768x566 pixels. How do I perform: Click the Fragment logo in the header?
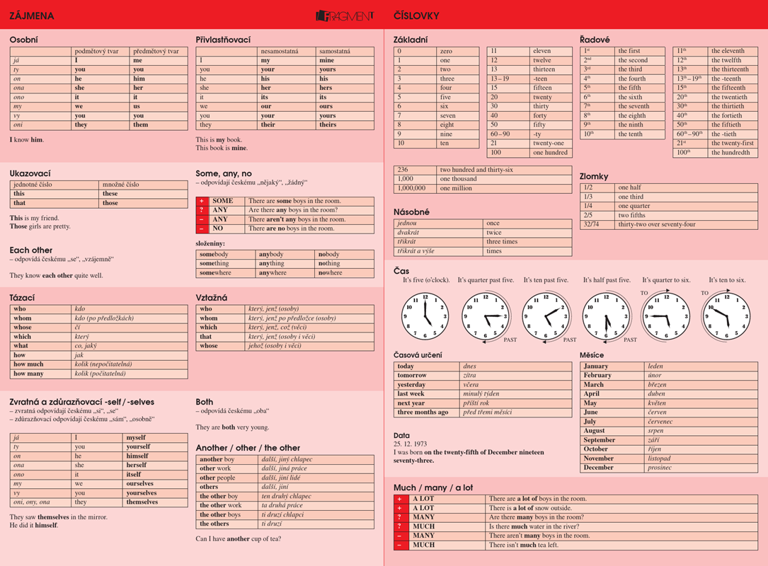[x=345, y=16]
